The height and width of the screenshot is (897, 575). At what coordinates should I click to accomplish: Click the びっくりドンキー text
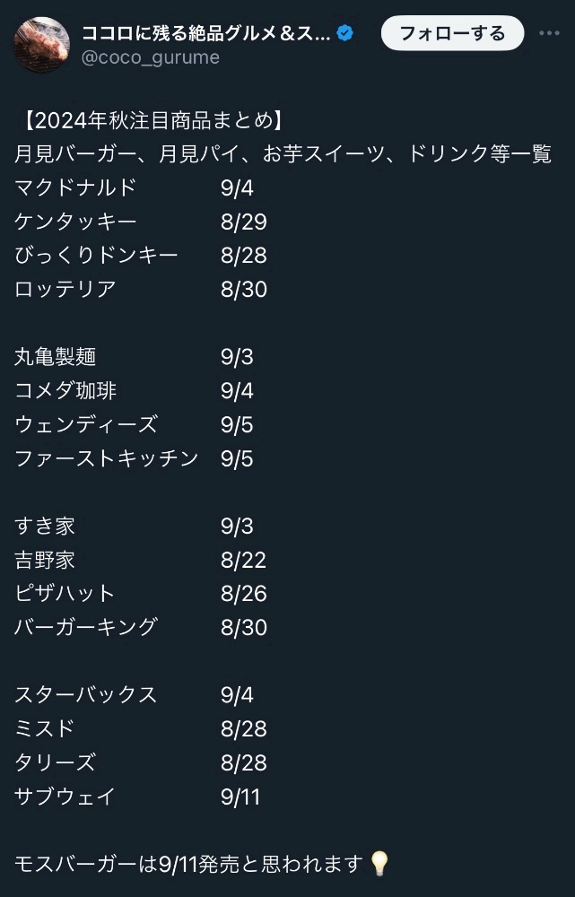coord(96,256)
